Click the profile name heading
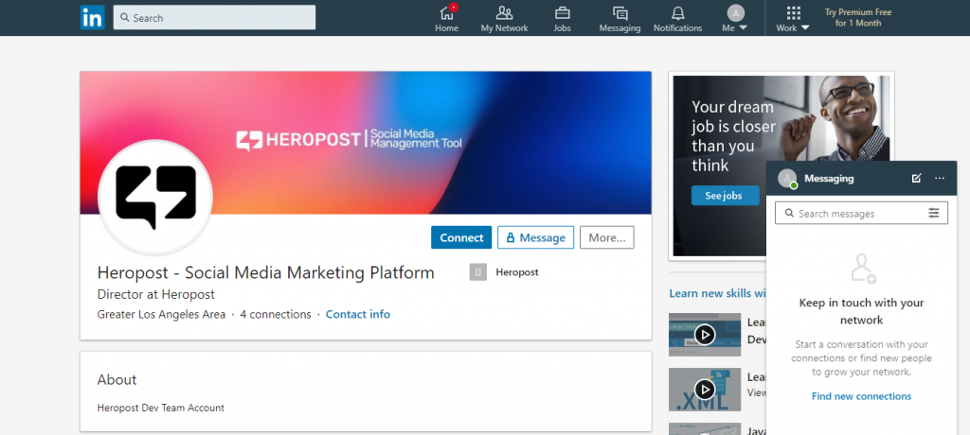The width and height of the screenshot is (970, 435). tap(265, 272)
